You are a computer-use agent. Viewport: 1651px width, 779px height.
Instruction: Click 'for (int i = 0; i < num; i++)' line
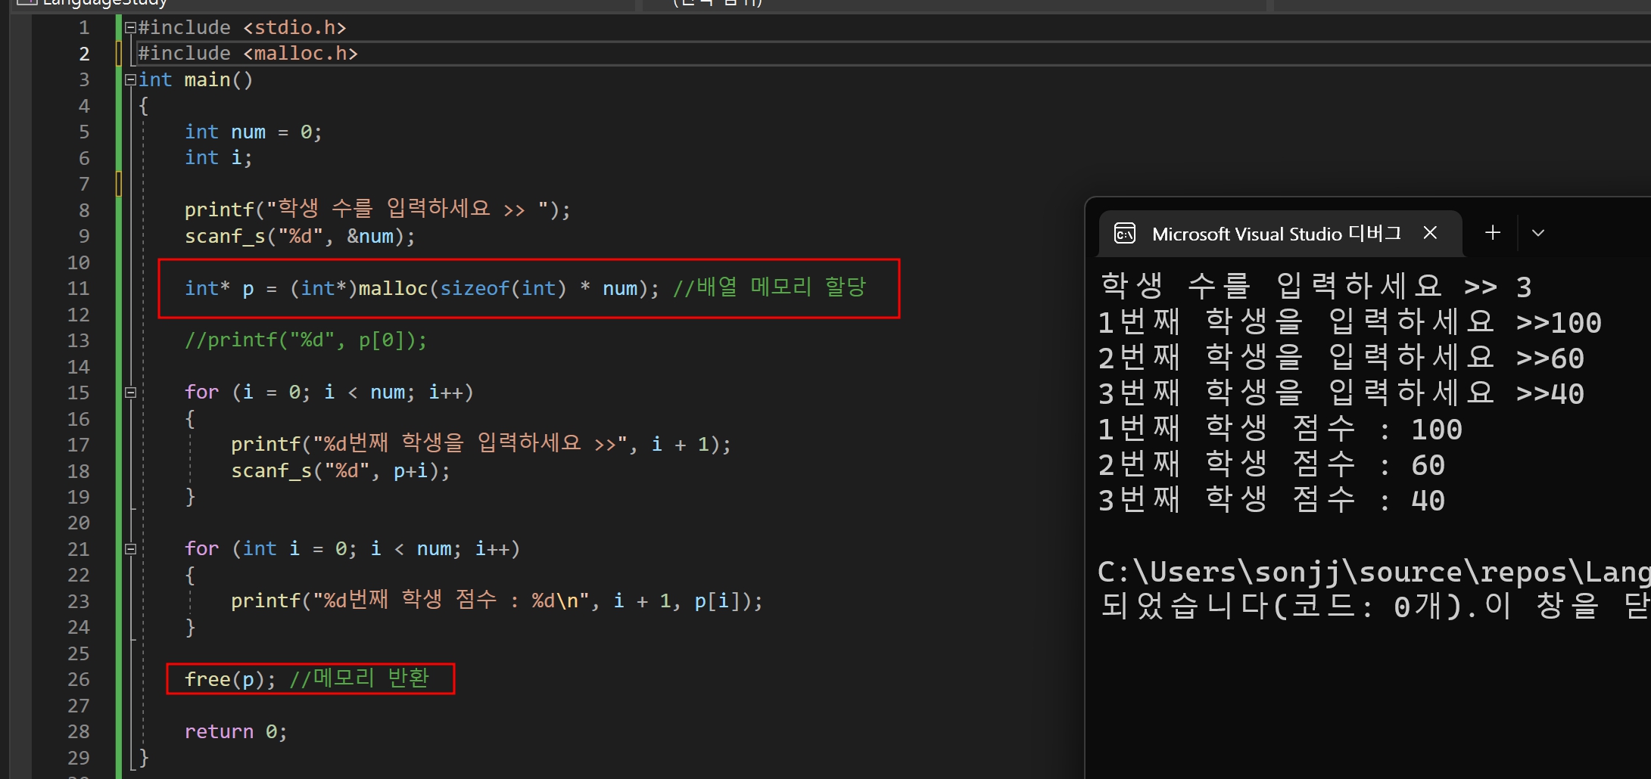[353, 549]
